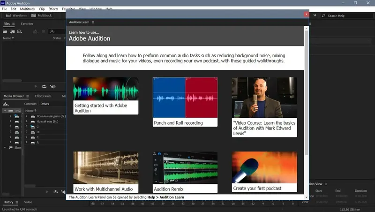Click the Multitrack view button

click(x=41, y=15)
